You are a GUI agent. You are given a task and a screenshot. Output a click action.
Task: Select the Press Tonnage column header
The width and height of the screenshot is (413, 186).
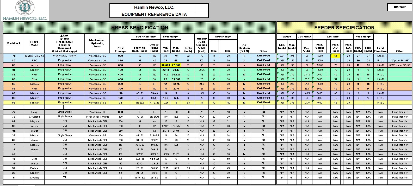120,49
